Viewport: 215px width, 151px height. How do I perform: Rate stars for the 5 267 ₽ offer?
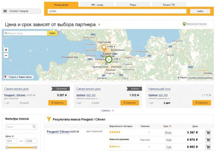(115, 132)
